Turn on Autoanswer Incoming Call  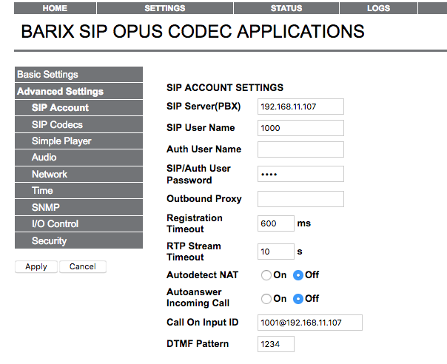click(x=266, y=299)
